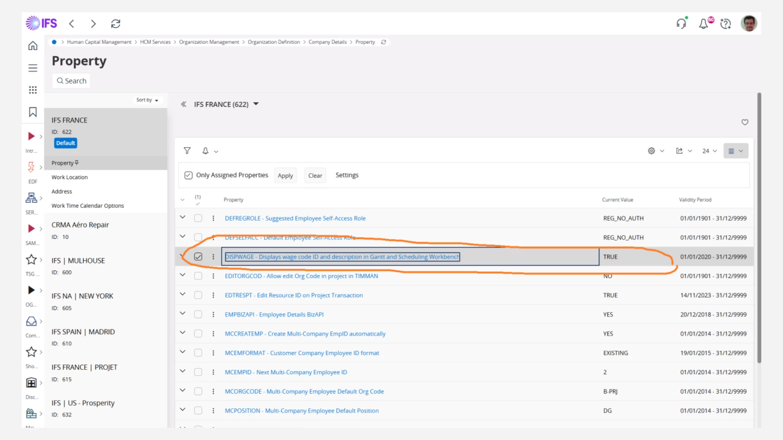Image resolution: width=783 pixels, height=440 pixels.
Task: Select the EDTRESPT row checkbox
Action: pyautogui.click(x=198, y=295)
